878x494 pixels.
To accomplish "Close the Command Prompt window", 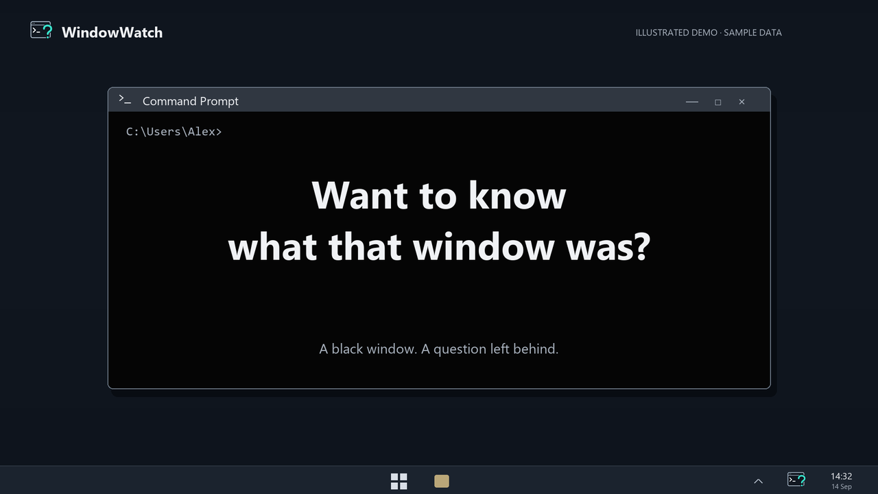I will pos(741,102).
